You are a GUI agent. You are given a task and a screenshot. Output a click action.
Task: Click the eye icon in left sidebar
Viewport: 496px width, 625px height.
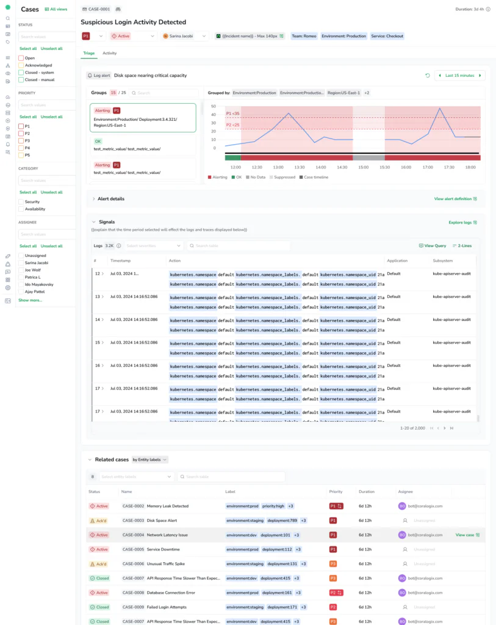[8, 73]
